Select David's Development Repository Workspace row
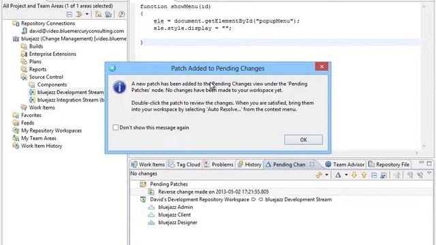 [x=236, y=199]
